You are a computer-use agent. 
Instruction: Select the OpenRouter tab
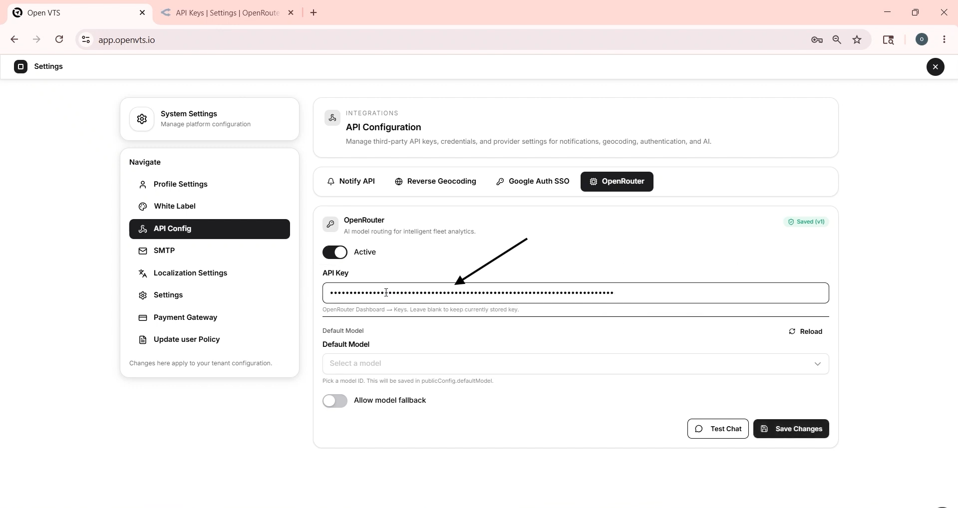pyautogui.click(x=617, y=181)
